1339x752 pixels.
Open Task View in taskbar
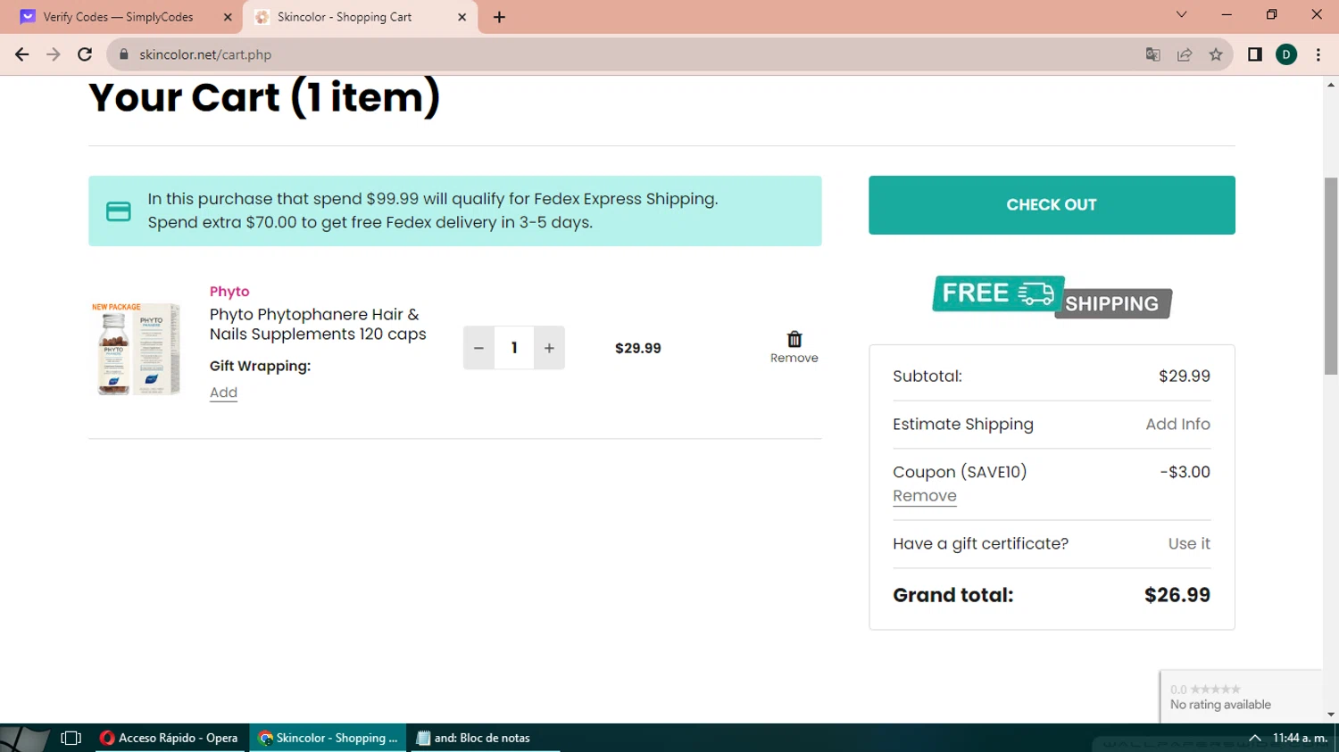[71, 738]
